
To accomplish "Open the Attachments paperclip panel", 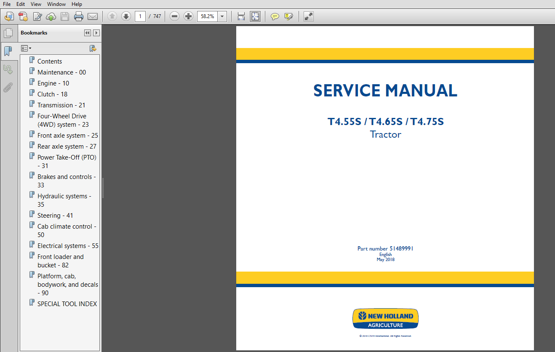I will pos(8,88).
